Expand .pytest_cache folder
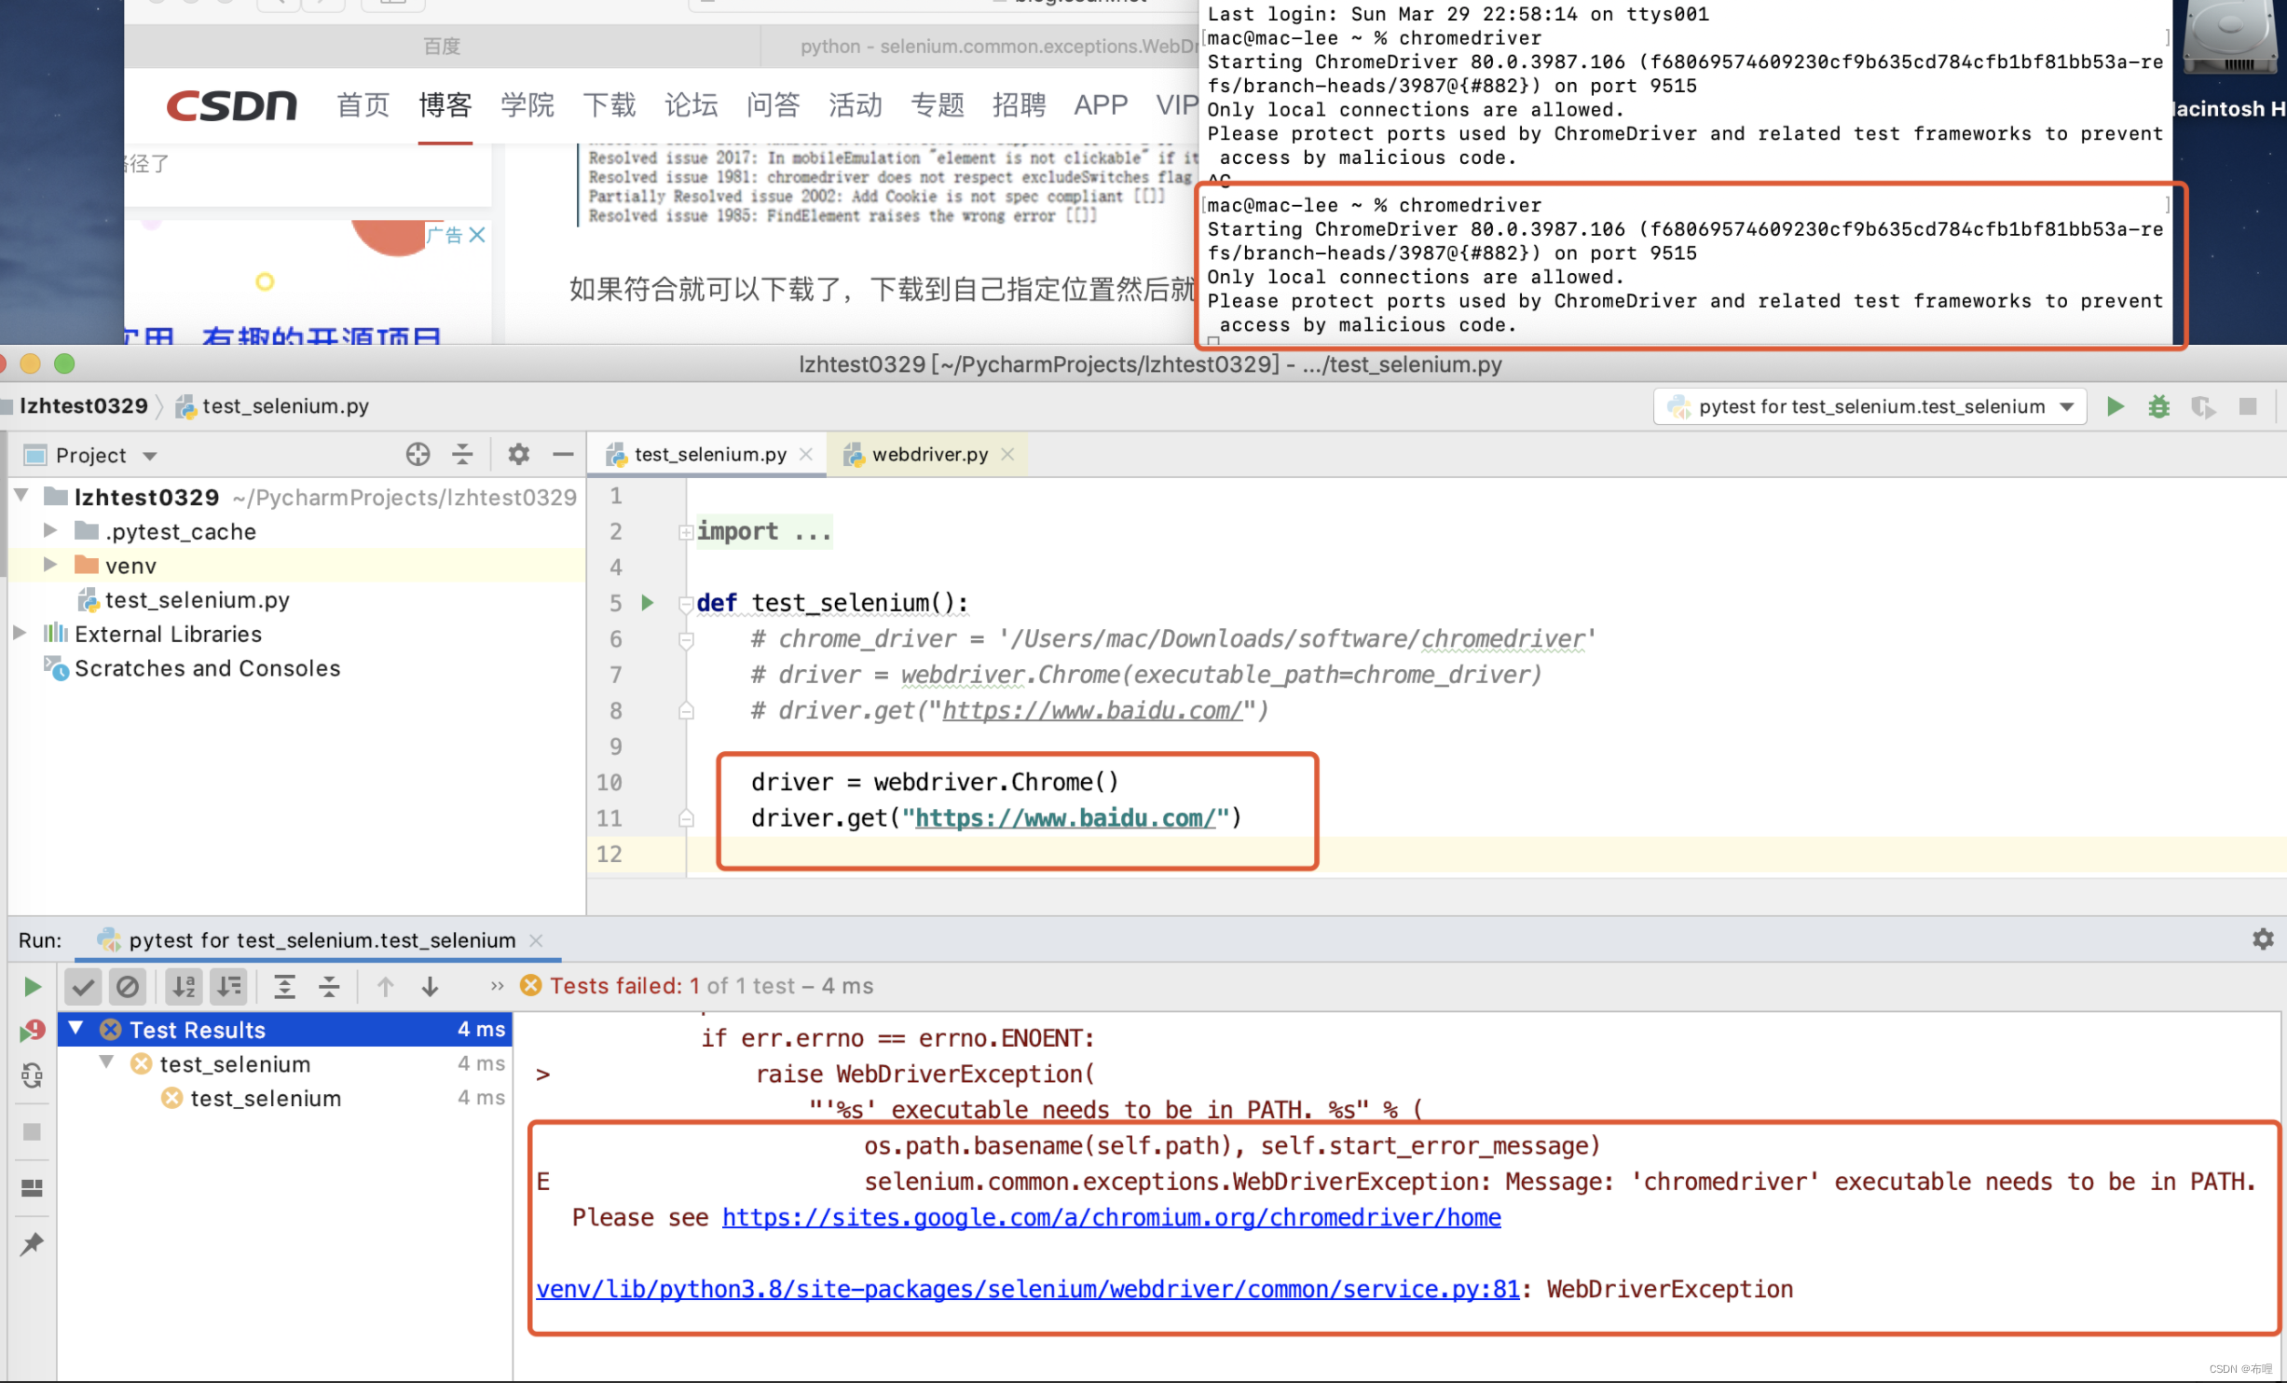The height and width of the screenshot is (1383, 2287). click(x=50, y=530)
